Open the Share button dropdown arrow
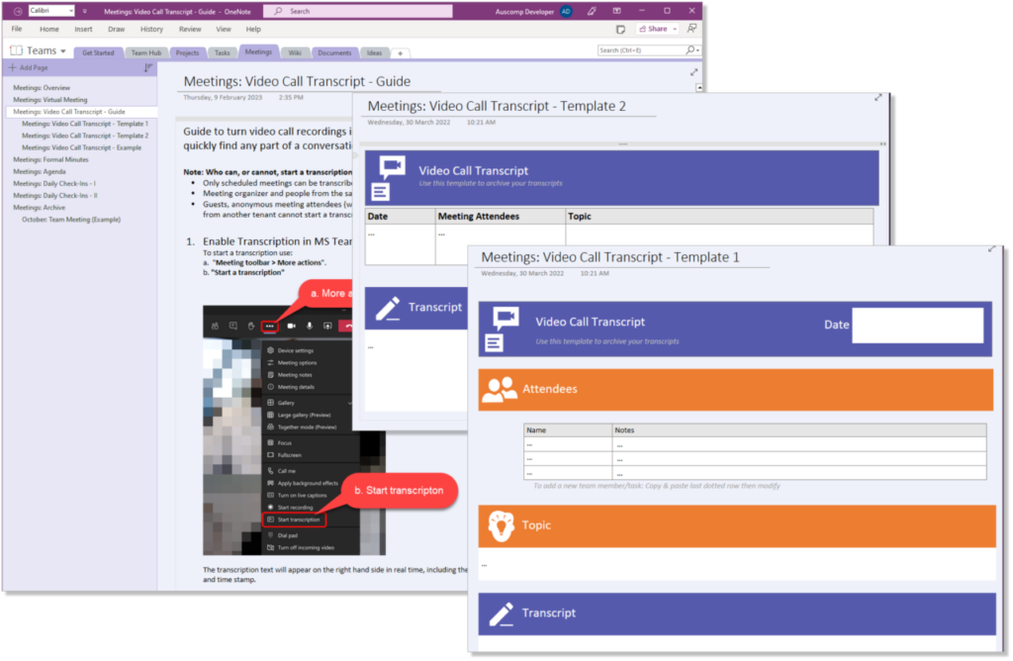The width and height of the screenshot is (1013, 661). pos(675,30)
